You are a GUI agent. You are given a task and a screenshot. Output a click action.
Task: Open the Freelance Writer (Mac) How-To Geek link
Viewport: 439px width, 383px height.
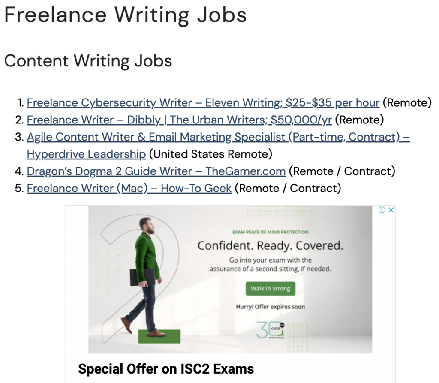coord(129,188)
